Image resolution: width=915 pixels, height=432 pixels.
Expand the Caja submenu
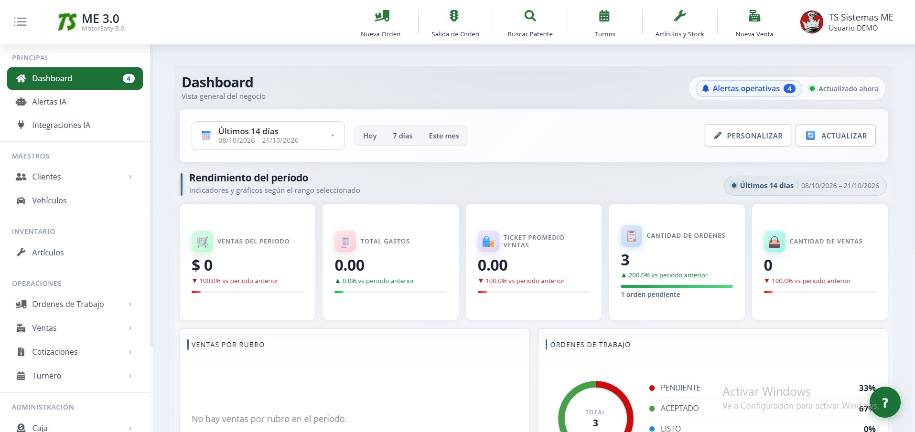(x=75, y=427)
